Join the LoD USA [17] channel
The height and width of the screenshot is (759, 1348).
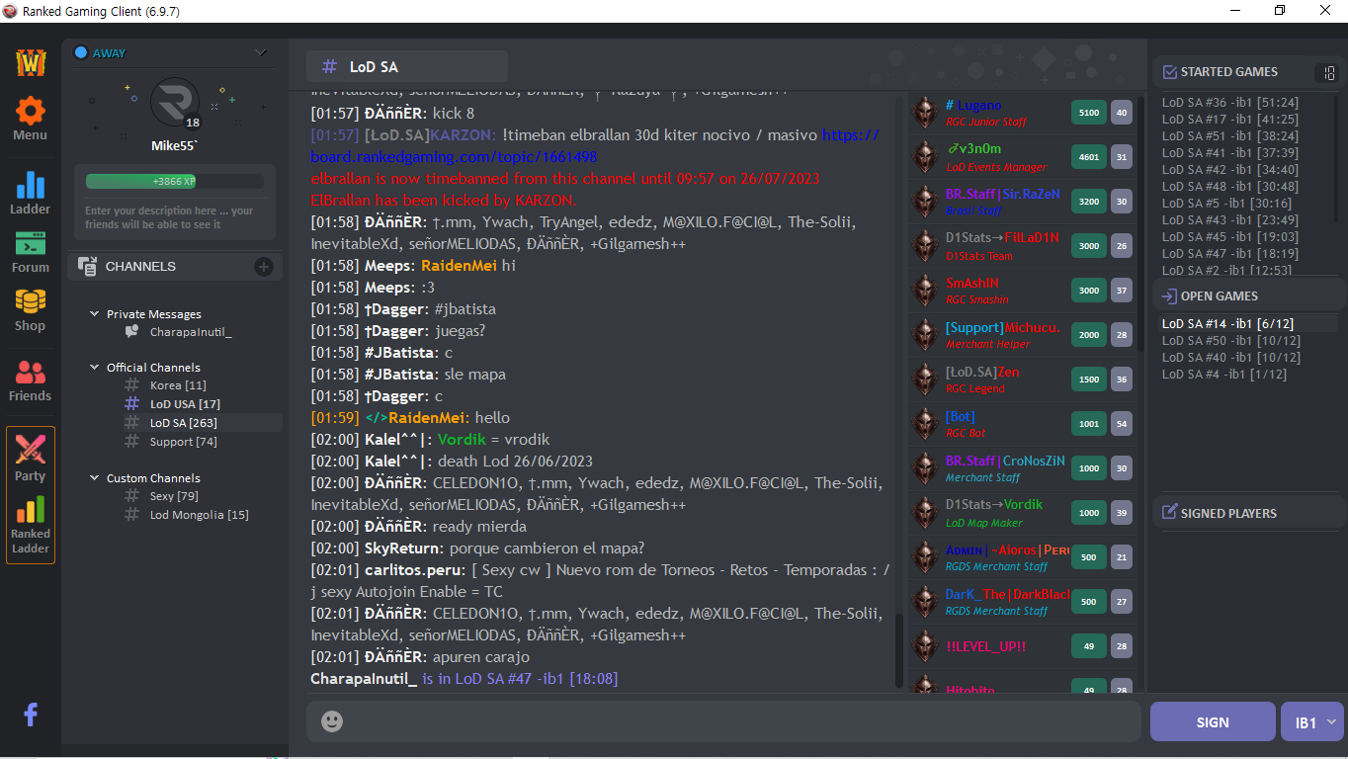(x=185, y=404)
